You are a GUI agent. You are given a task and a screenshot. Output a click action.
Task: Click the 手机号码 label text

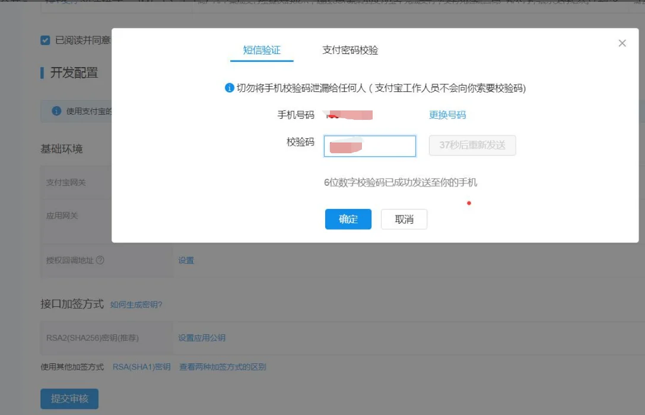[296, 115]
